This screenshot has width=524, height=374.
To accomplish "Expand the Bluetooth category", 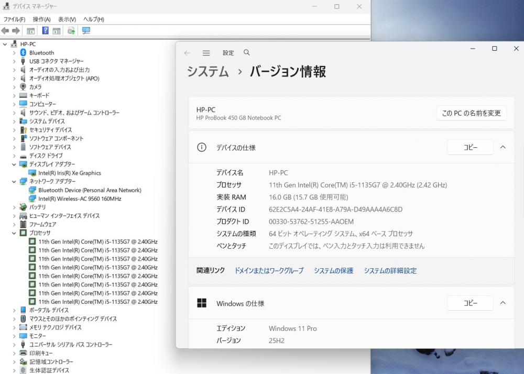I will coord(14,53).
